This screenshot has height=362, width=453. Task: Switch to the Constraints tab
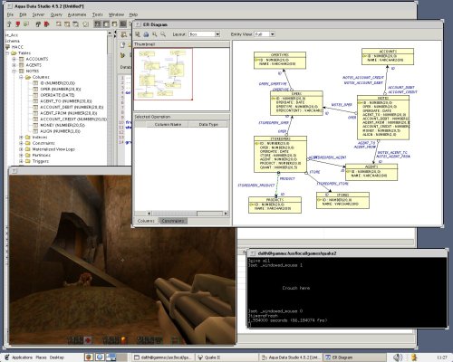(x=173, y=221)
